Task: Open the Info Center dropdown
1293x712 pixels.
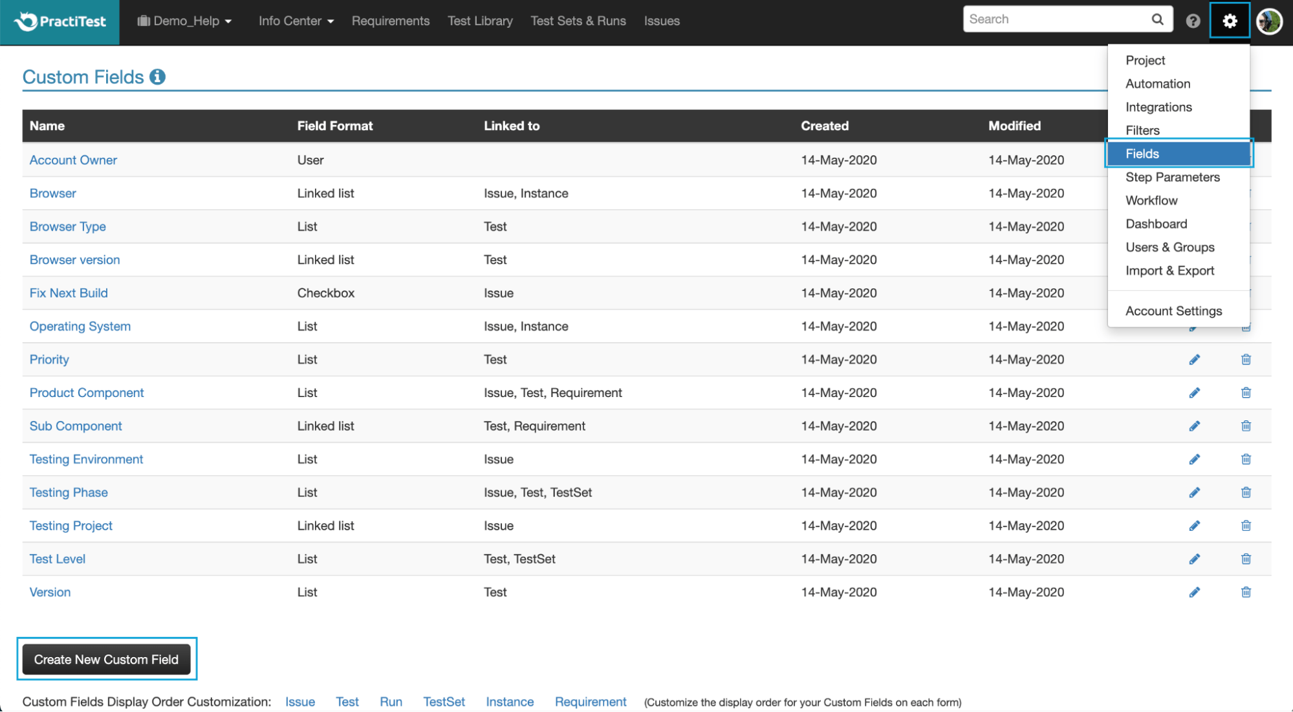Action: (295, 20)
